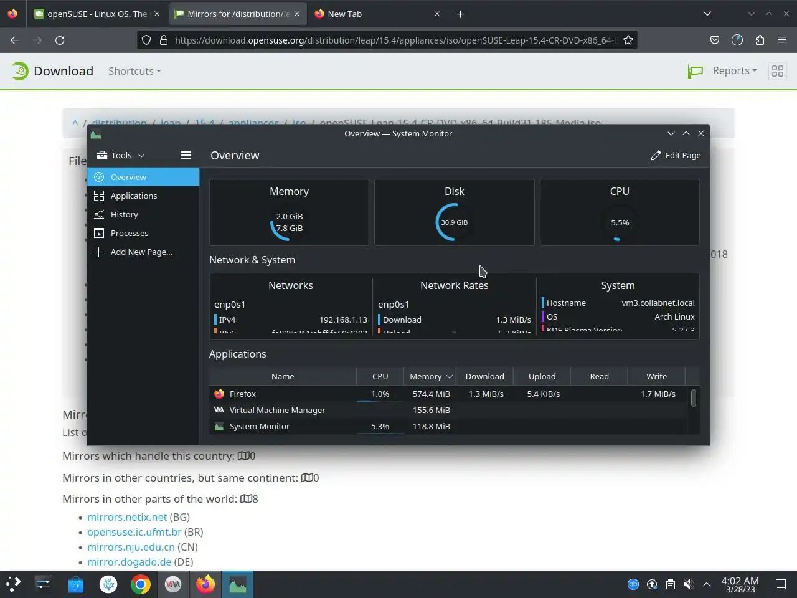Select the System Monitor row in table
The height and width of the screenshot is (598, 797).
pos(448,426)
